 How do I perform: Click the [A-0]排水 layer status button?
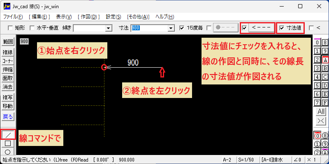(x=275, y=160)
